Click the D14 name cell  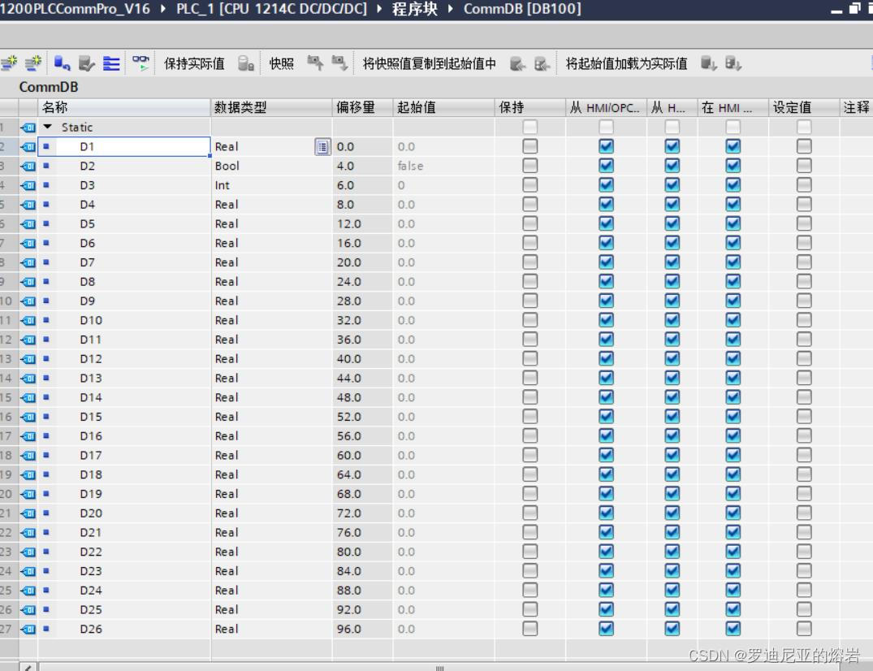click(124, 397)
